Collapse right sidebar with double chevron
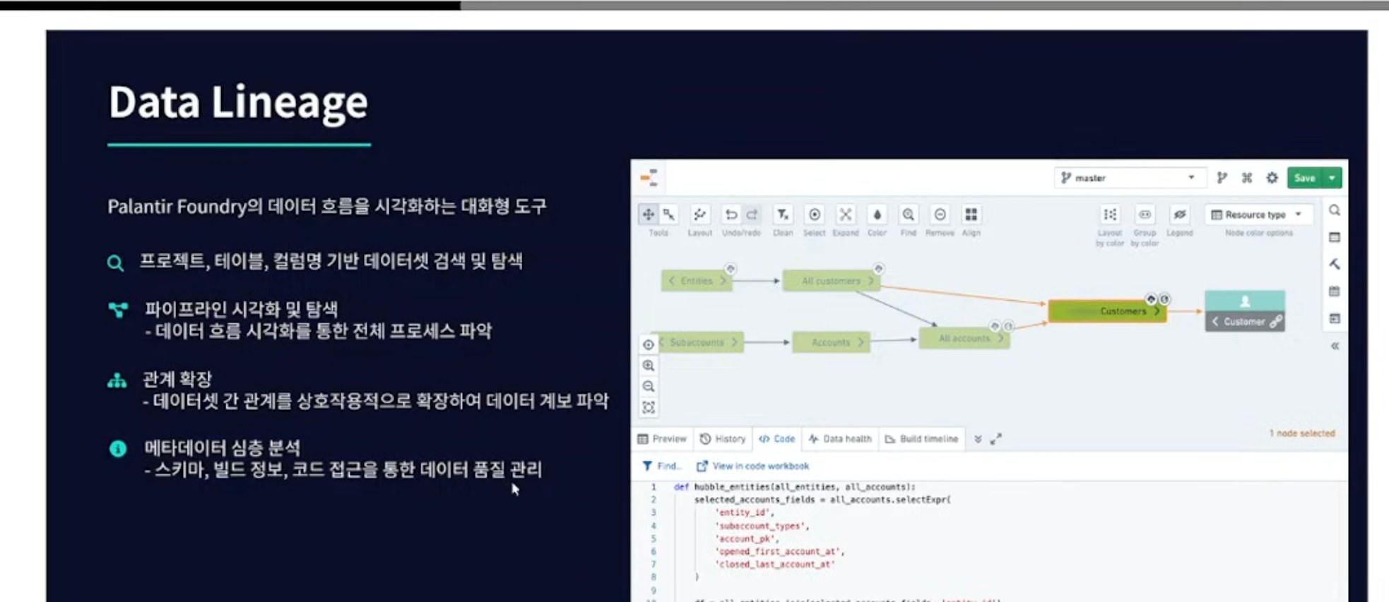 [1335, 346]
